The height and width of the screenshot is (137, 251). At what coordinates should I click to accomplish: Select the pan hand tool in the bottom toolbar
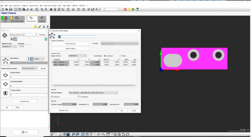pyautogui.click(x=87, y=135)
